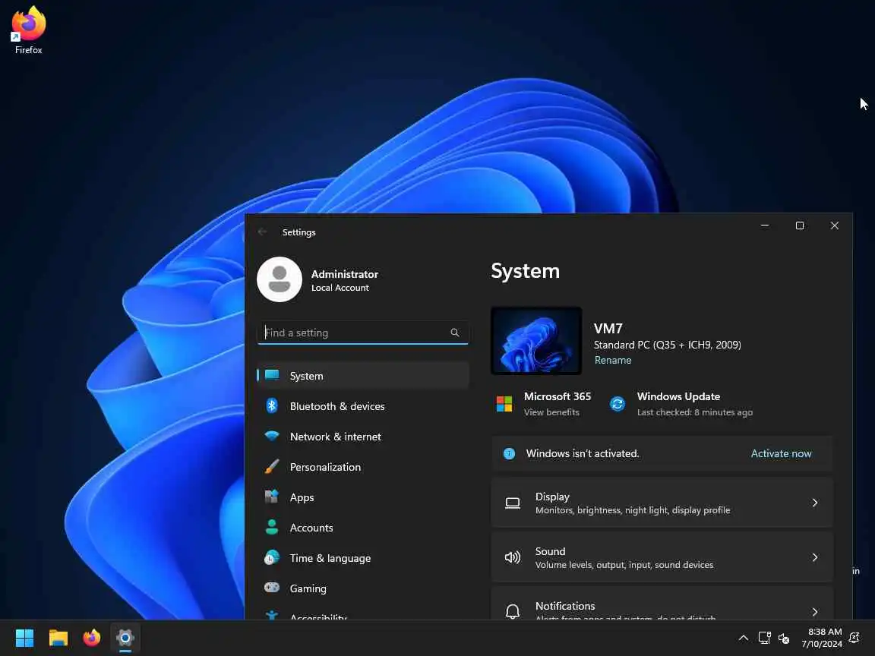Click the Microsoft 365 logo icon

coord(504,403)
